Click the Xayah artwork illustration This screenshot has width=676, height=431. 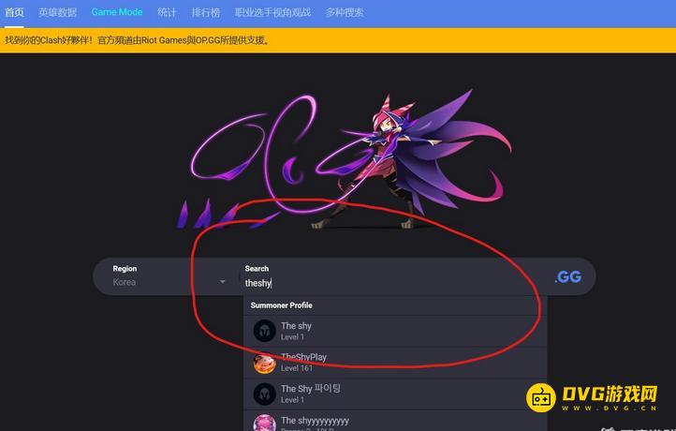click(345, 159)
